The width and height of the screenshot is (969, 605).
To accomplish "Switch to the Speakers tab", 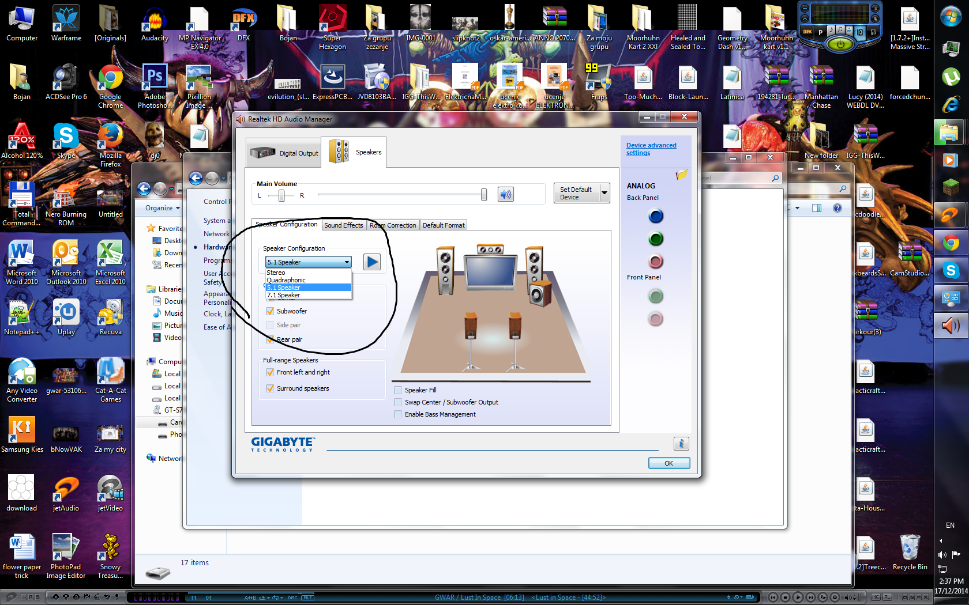I will tap(354, 152).
